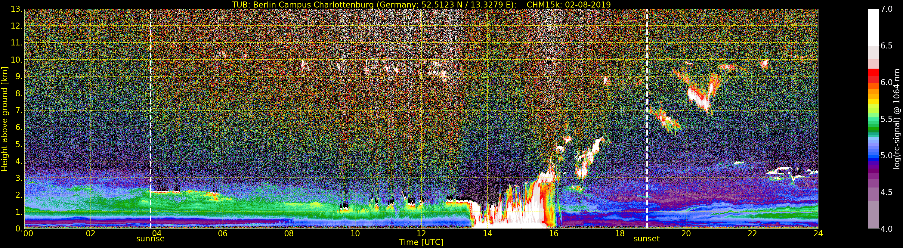Click the height axis tick '11.'

click(x=17, y=43)
